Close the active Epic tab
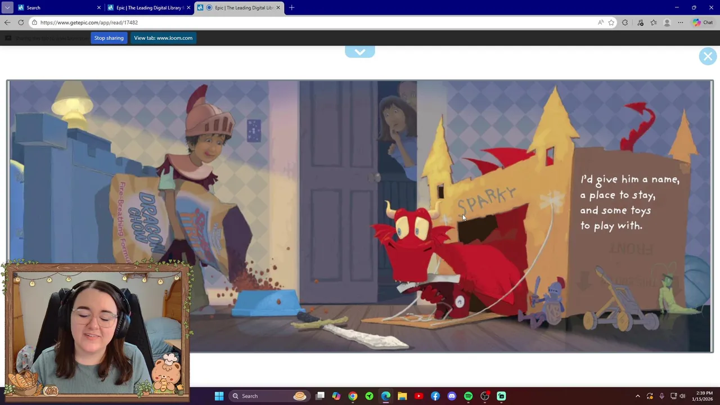The image size is (720, 405). pyautogui.click(x=278, y=7)
